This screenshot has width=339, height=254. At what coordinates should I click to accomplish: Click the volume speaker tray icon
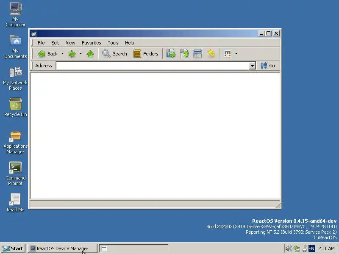[x=289, y=248]
